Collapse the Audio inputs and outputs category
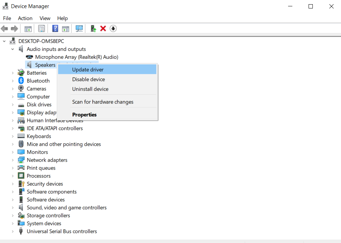The image size is (341, 243). tap(12, 49)
